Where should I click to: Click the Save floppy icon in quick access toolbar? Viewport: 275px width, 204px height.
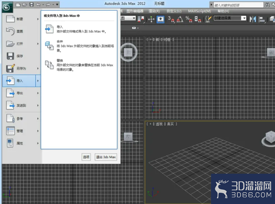32,5
